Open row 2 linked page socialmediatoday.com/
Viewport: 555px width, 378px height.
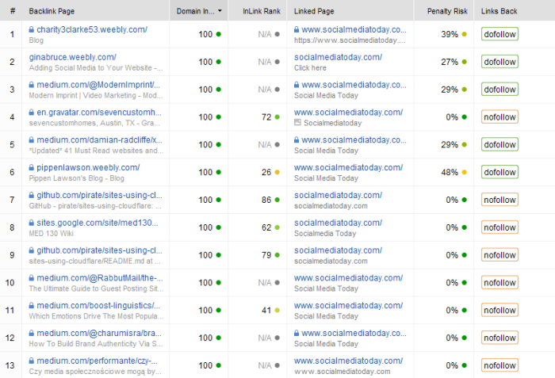click(338, 57)
